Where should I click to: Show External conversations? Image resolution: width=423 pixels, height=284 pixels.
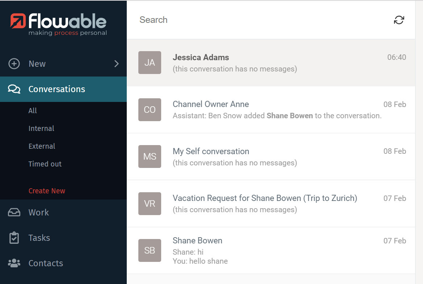click(x=42, y=146)
